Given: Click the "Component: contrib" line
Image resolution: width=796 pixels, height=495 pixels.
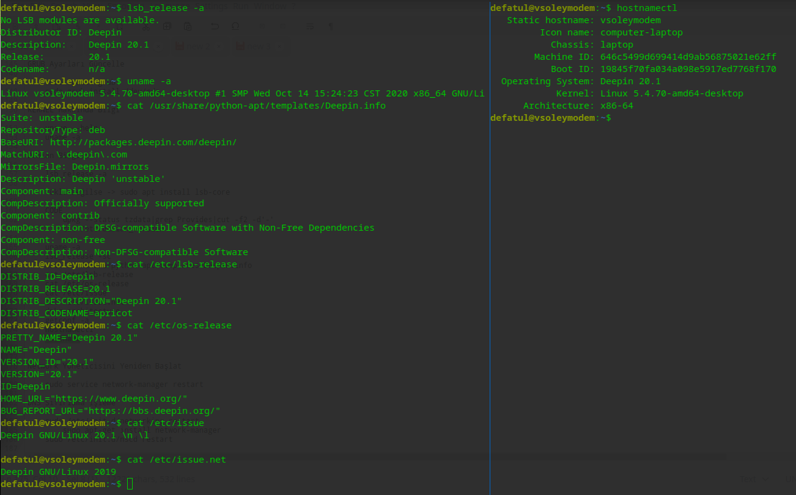Looking at the screenshot, I should [x=50, y=215].
